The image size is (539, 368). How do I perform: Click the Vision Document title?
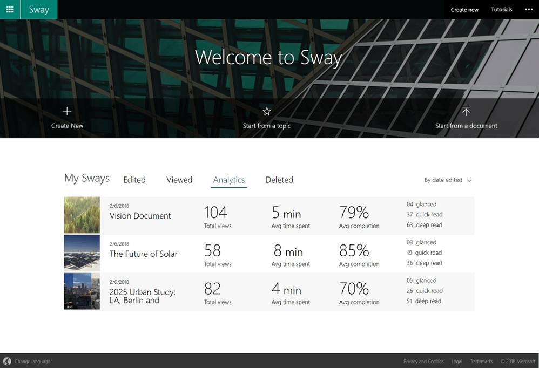point(140,216)
